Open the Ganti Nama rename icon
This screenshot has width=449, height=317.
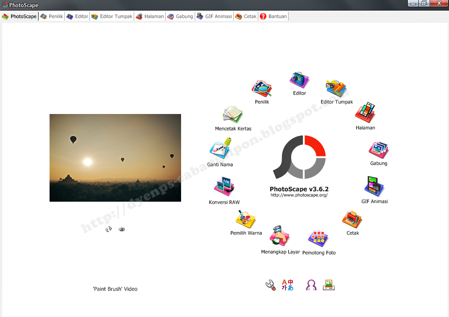[220, 148]
